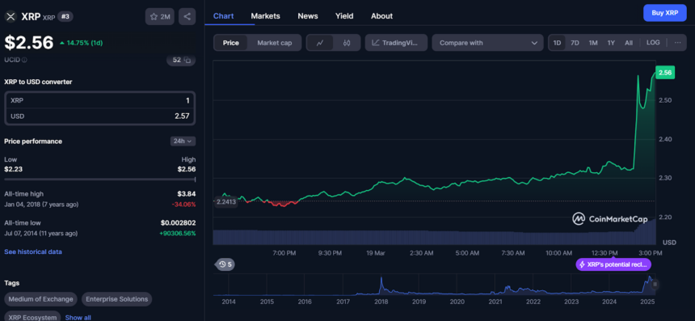This screenshot has width=695, height=321.
Task: Click Show all tags link
Action: 78,318
